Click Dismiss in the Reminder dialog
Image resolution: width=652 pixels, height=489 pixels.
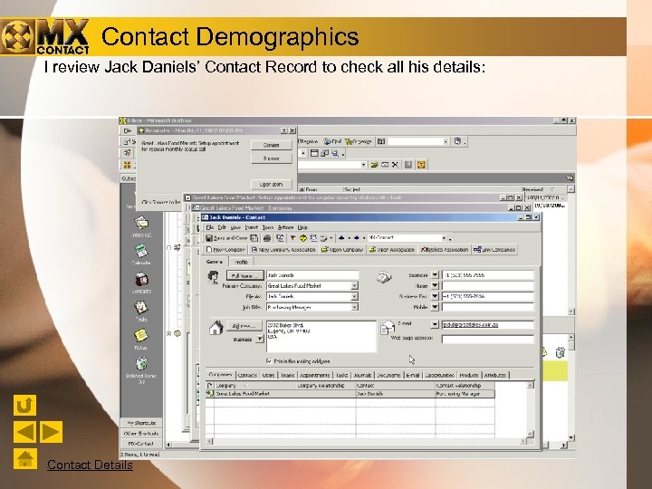(x=271, y=145)
